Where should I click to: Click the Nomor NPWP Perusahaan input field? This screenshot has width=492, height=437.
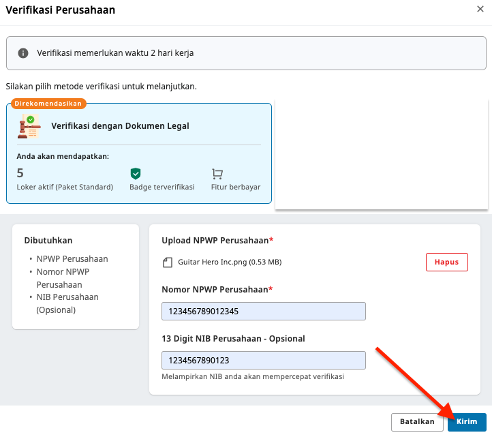pyautogui.click(x=264, y=311)
